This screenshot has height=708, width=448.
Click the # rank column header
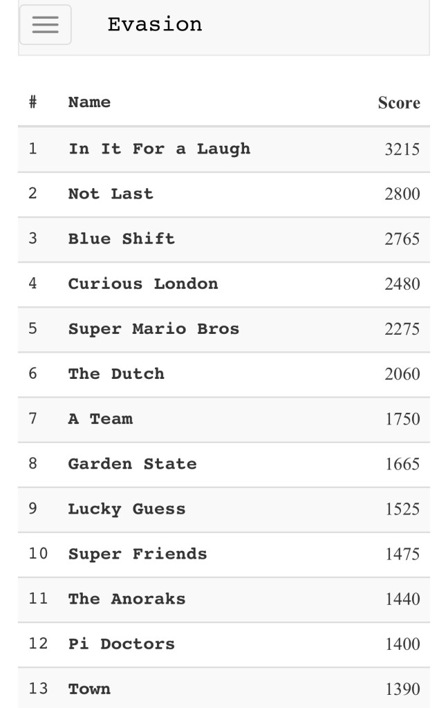coord(32,102)
